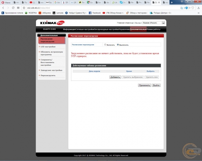Viewport: 202px width, 161px height.
Task: Click the heart bookmark icon
Action: [193, 8]
